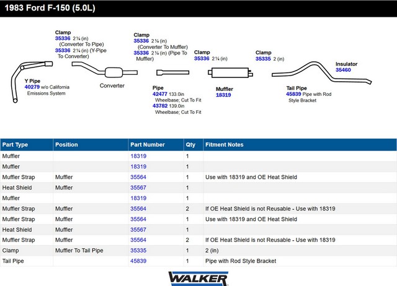Click the Y Pipe label in the diagram
This screenshot has width=397, height=286.
pos(32,81)
